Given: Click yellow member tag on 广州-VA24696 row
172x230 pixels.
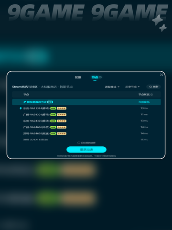Looking at the screenshot, I should coord(62,127).
